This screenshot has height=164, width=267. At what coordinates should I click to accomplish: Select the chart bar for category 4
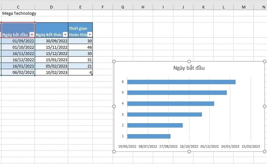(171, 104)
